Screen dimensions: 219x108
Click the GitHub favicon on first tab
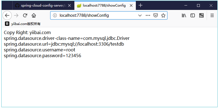pyautogui.click(x=17, y=5)
